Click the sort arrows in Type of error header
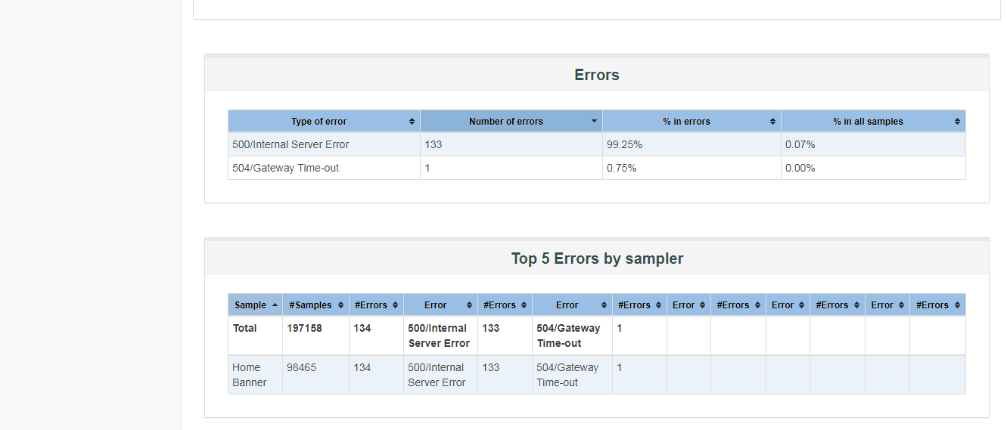1007x430 pixels. point(412,122)
